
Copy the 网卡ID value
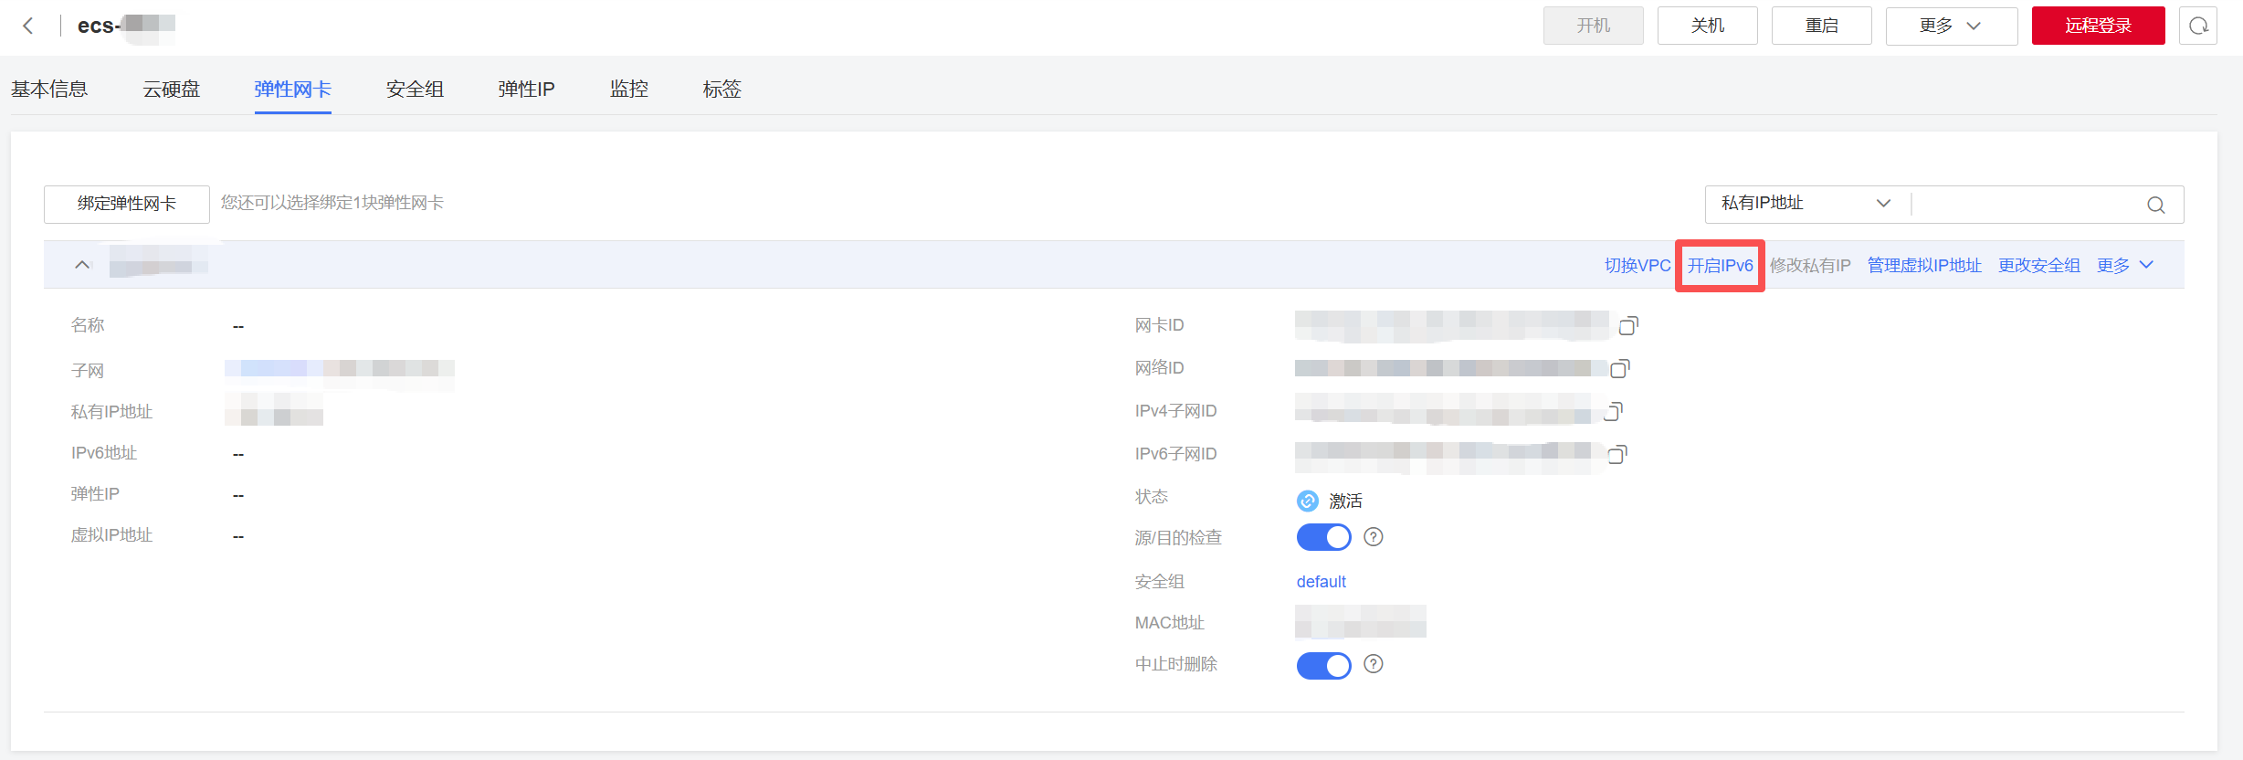1628,325
